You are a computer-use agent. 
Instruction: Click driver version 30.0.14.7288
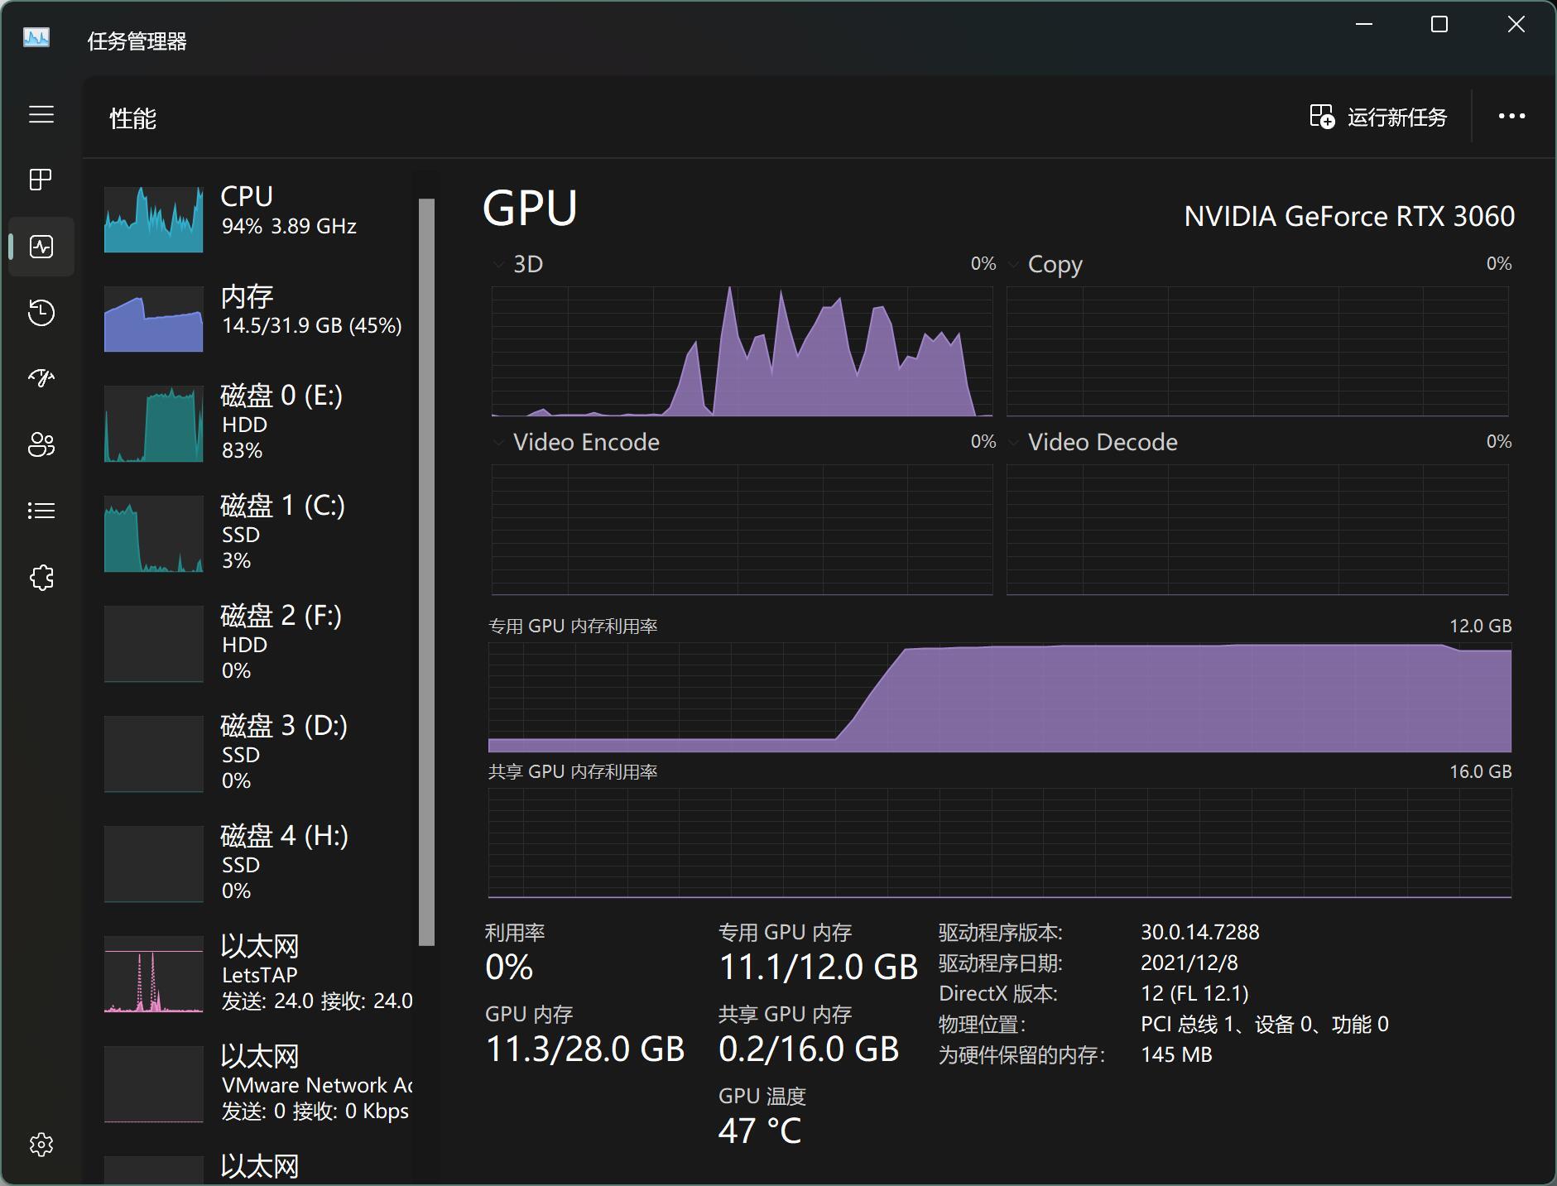pos(1199,932)
